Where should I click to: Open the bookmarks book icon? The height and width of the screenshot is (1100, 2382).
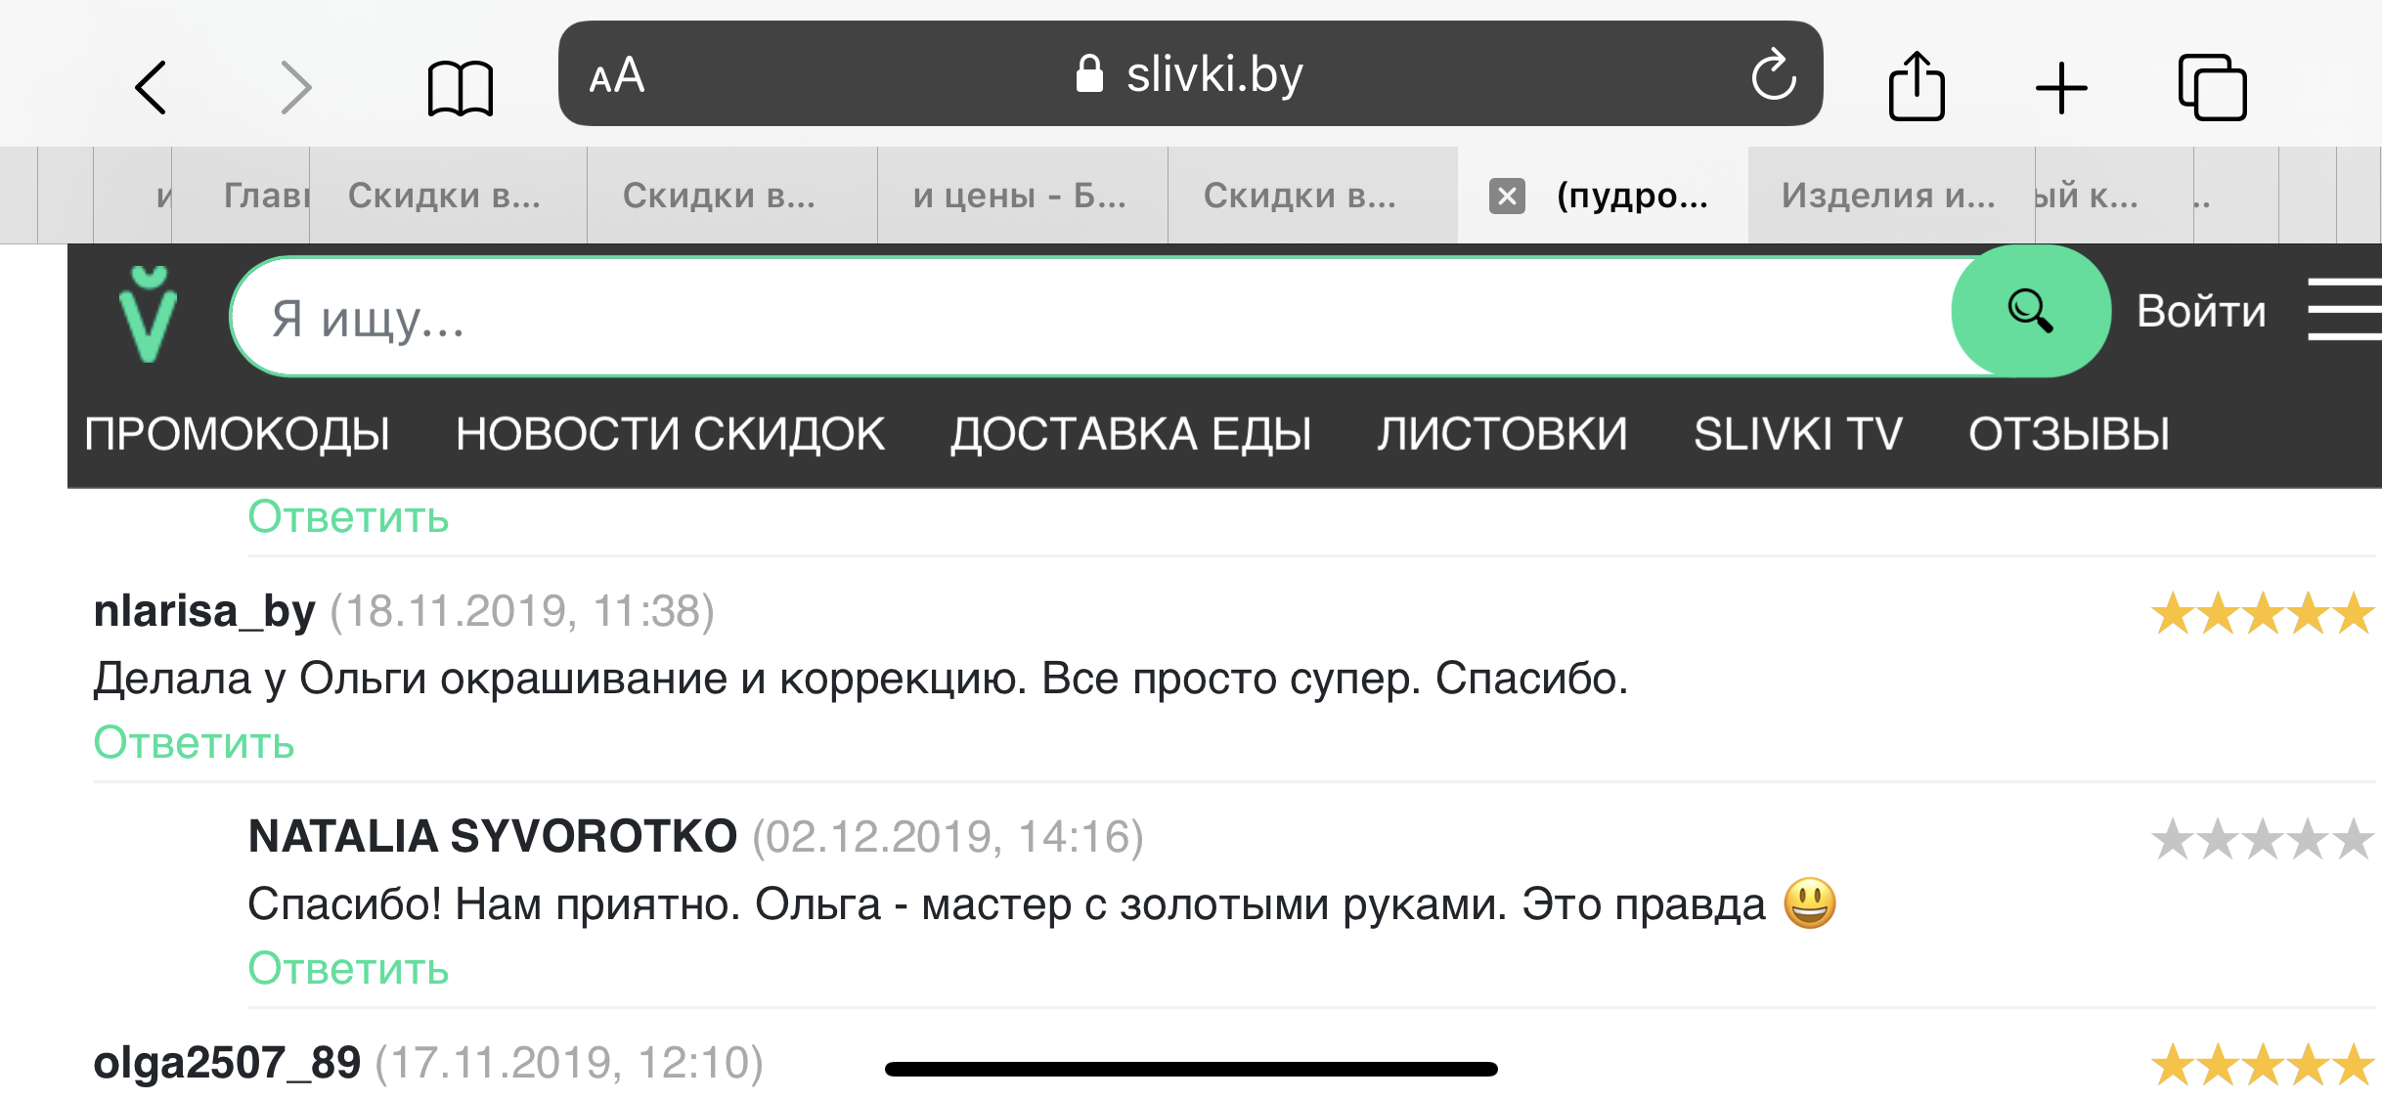(460, 89)
